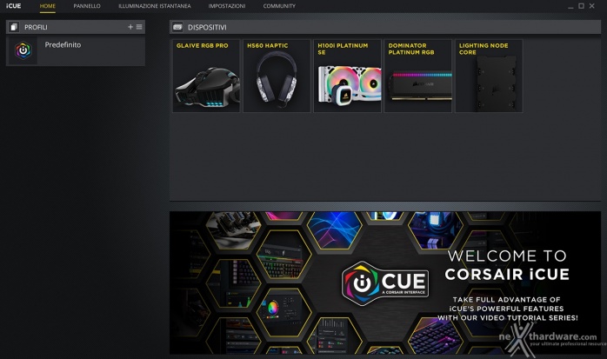Image resolution: width=607 pixels, height=359 pixels.
Task: Open the HOME tab
Action: [x=48, y=6]
